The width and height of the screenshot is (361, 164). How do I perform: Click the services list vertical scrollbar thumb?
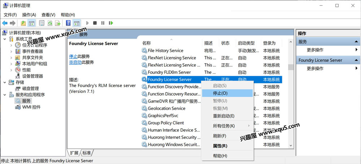tap(291, 67)
